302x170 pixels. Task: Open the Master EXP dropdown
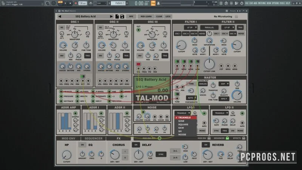coord(224,84)
